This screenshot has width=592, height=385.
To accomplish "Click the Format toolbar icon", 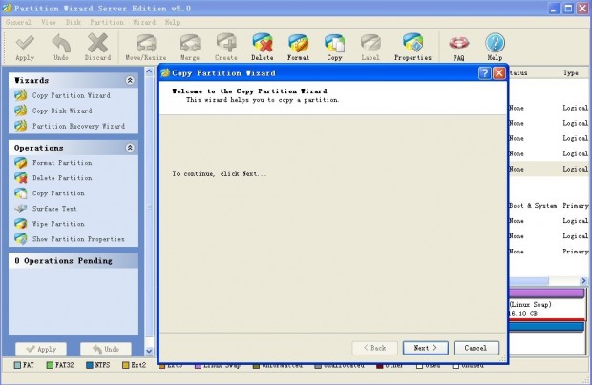I will point(298,47).
